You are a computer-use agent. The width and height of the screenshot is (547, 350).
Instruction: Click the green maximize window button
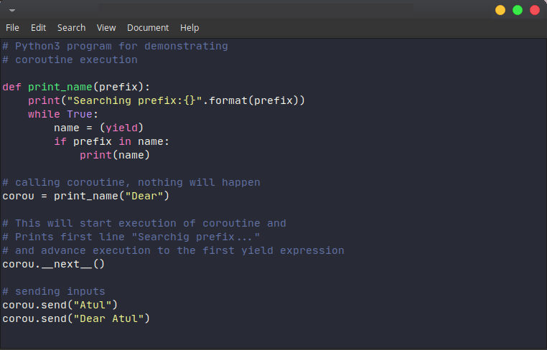coord(518,10)
